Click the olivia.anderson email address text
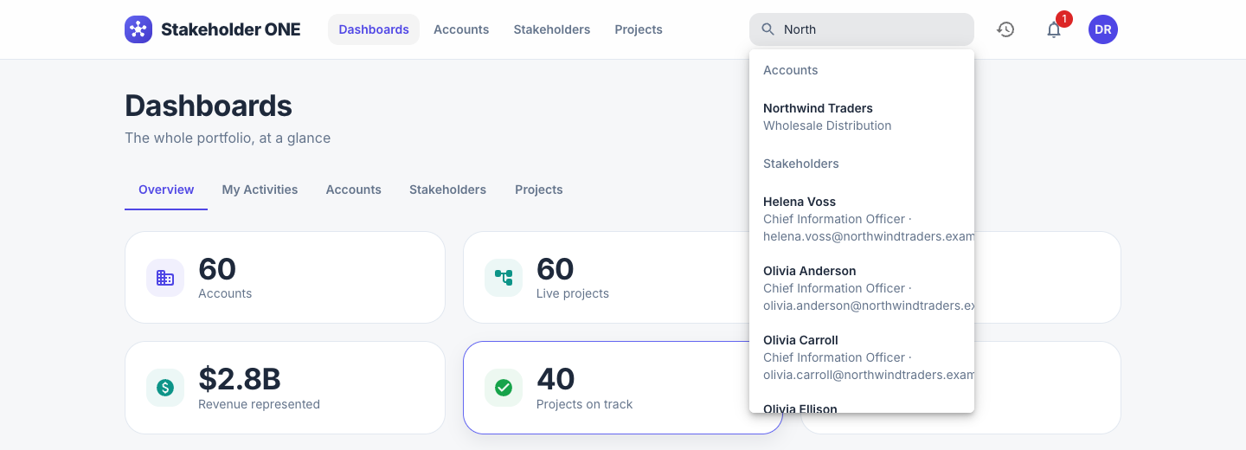Image resolution: width=1246 pixels, height=450 pixels. 869,305
